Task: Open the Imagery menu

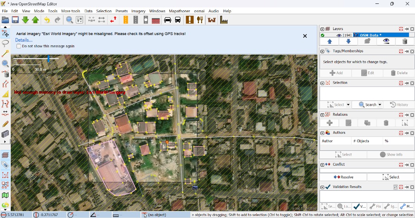Action: point(138,11)
